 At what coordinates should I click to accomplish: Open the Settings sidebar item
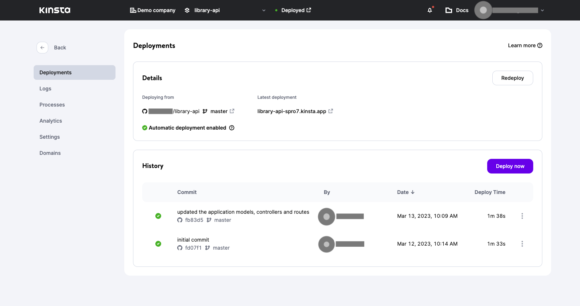(50, 137)
